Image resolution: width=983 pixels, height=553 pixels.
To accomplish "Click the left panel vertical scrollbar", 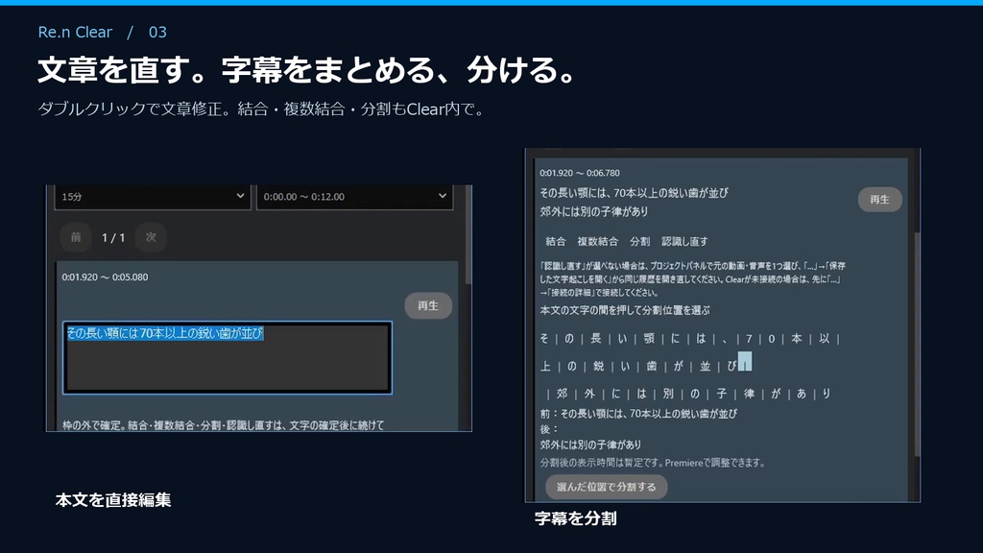I will 468,235.
